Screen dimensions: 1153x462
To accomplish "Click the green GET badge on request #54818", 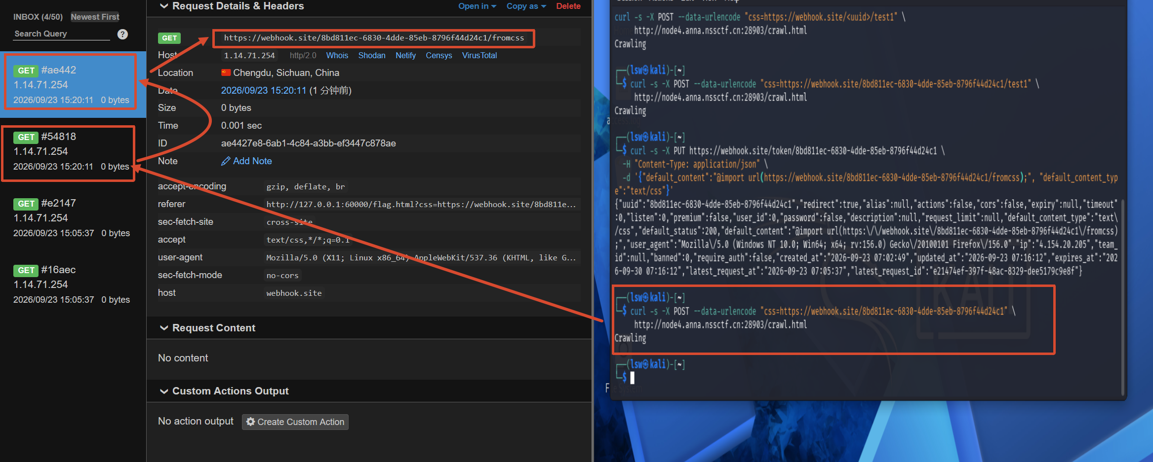I will pyautogui.click(x=26, y=137).
